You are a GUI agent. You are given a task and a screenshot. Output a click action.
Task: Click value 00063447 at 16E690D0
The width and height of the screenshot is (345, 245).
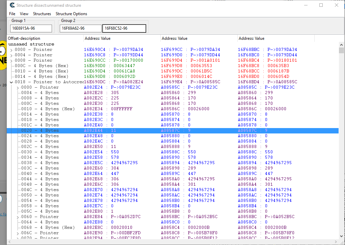(124, 66)
